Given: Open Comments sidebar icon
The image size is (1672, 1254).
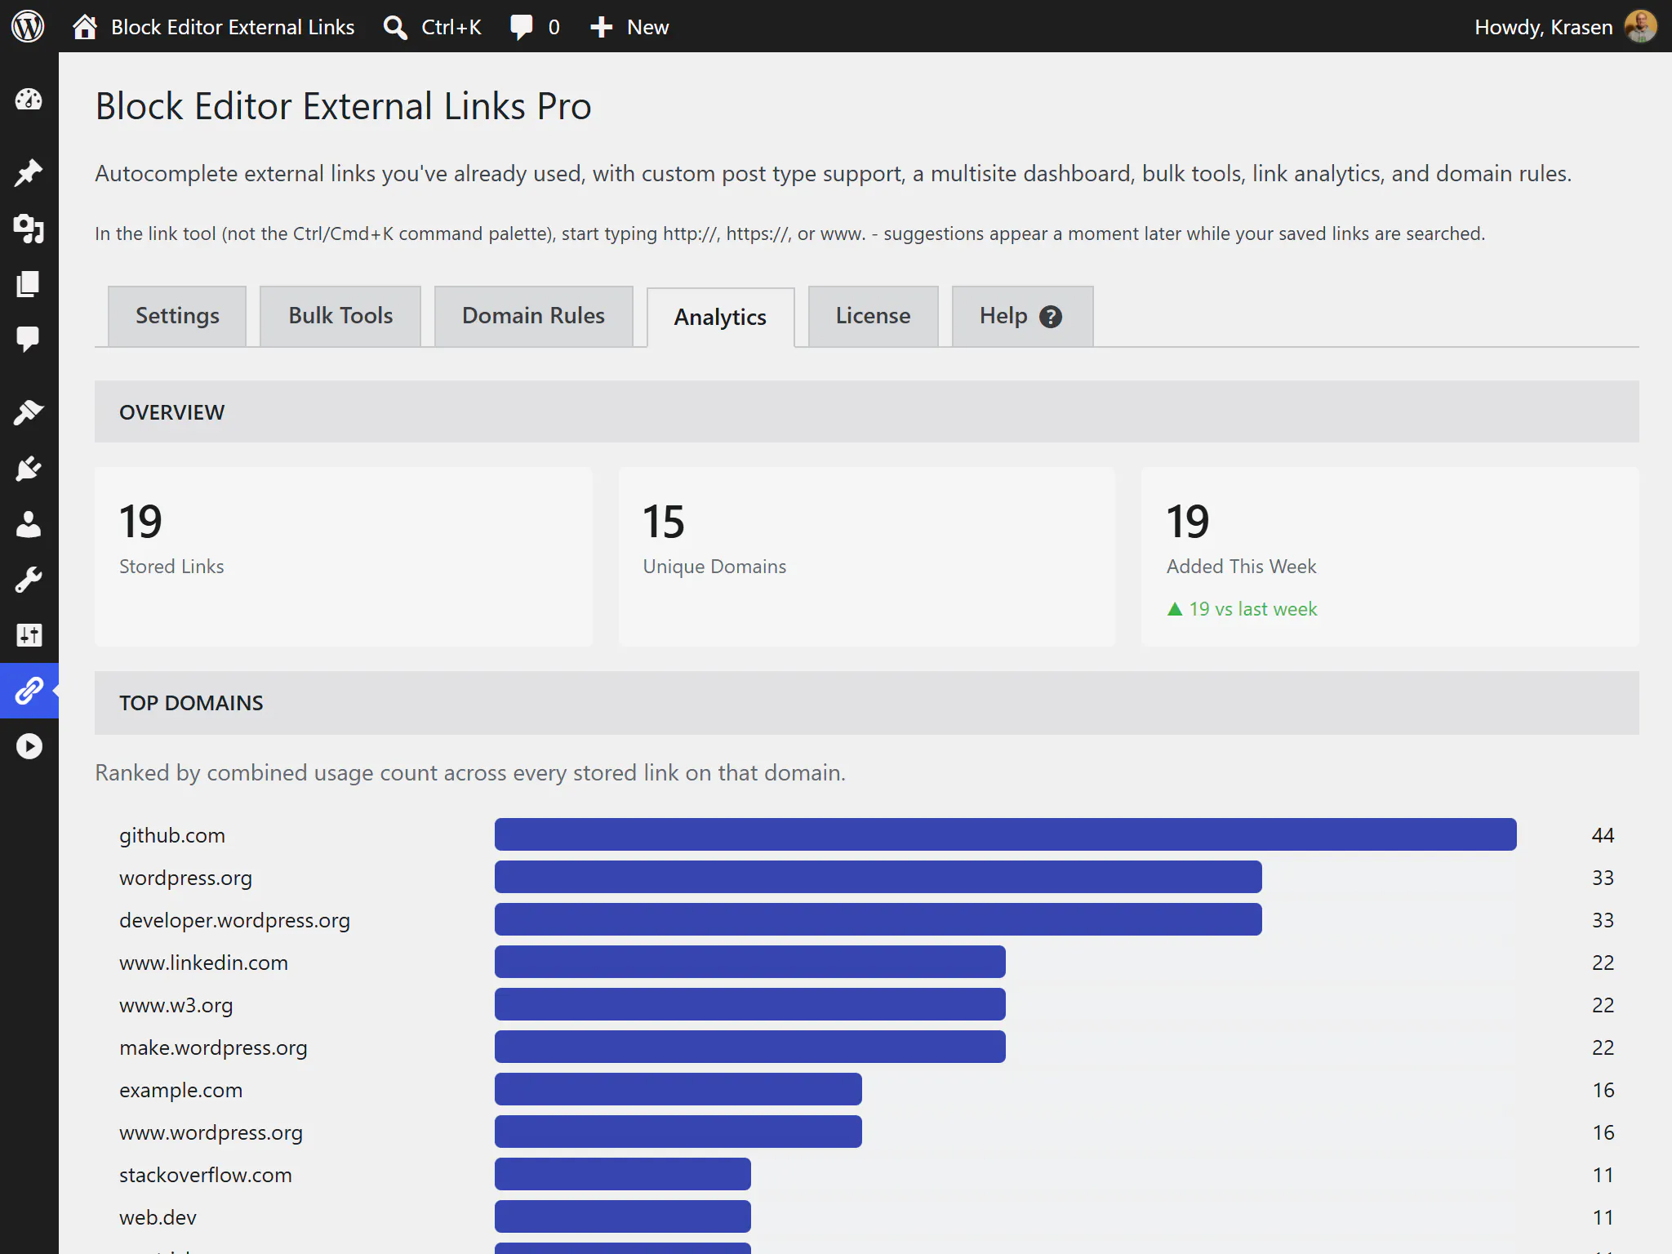Looking at the screenshot, I should tap(29, 339).
